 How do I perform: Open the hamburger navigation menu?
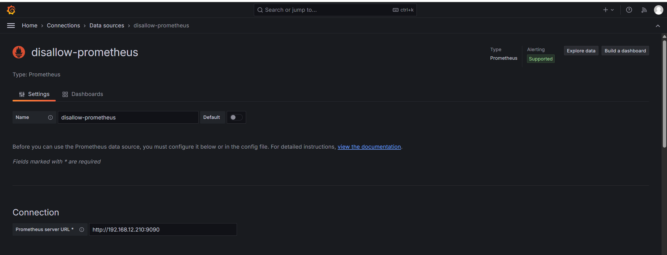tap(11, 26)
